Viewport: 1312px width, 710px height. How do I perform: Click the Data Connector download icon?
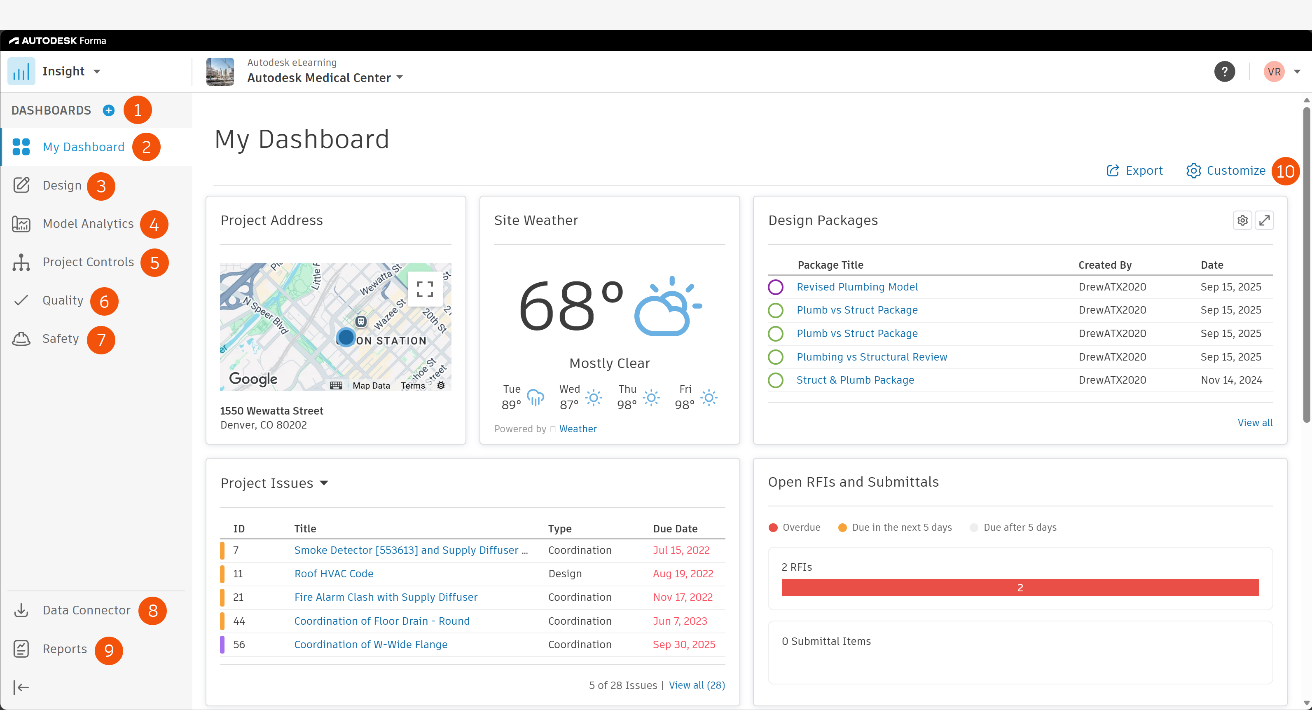[x=21, y=610]
